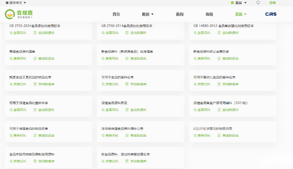Click 查询数据库 under 新食品原料（新资源食品）批准清单
This screenshot has width=293, height=169.
[x=138, y=58]
